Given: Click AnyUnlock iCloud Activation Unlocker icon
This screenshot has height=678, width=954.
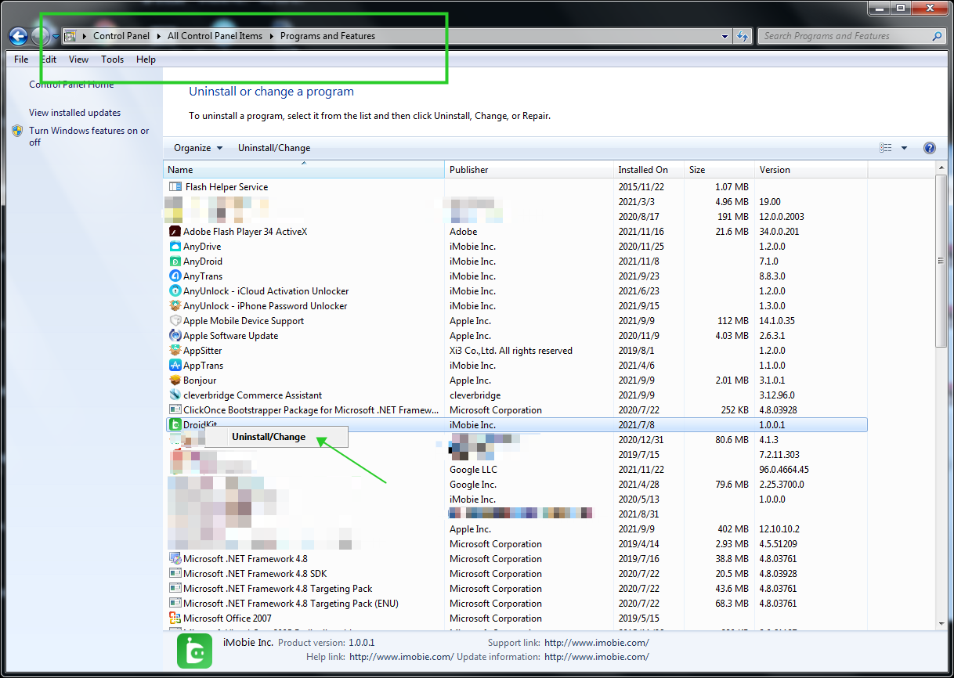Looking at the screenshot, I should (175, 291).
